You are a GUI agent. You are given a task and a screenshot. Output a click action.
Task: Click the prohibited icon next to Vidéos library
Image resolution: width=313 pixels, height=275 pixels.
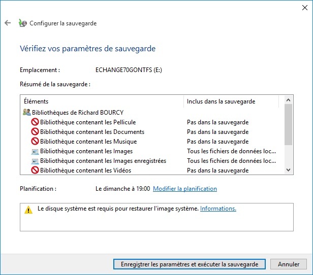pos(35,170)
